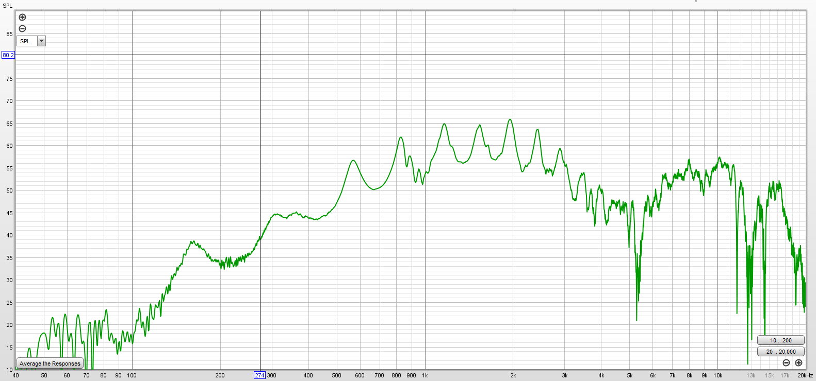816x381 pixels.
Task: Click the 40 dB axis label
Action: click(9, 235)
